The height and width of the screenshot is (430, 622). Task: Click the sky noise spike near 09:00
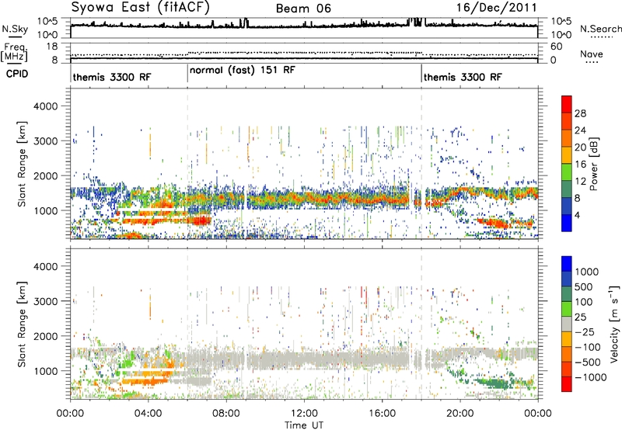[246, 23]
